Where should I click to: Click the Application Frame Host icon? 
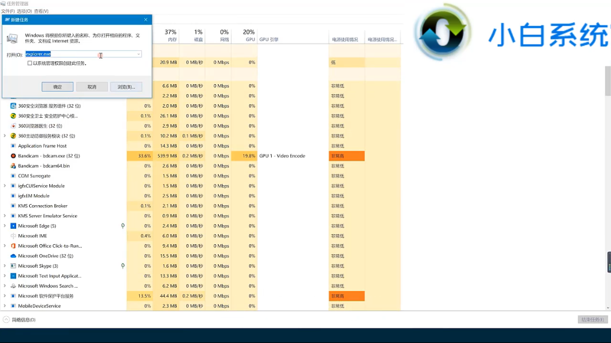(13, 146)
